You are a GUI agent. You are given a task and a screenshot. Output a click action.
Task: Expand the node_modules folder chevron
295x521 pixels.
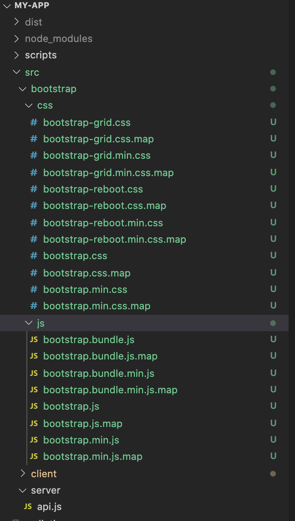16,38
